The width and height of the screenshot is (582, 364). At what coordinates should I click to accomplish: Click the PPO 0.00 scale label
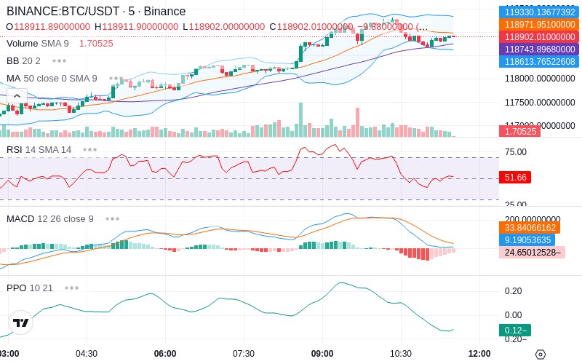click(514, 315)
